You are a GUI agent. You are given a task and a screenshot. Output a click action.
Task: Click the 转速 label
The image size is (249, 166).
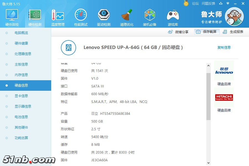click(x=64, y=137)
